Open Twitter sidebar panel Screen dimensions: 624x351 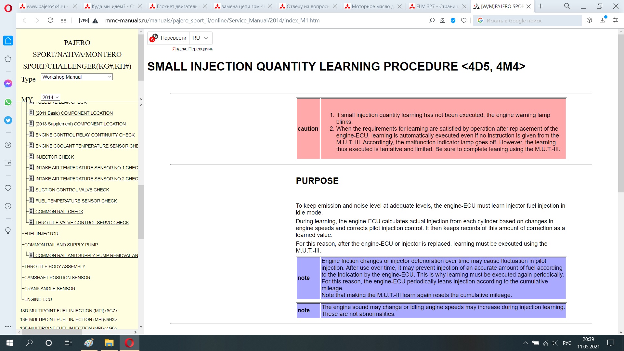coord(8,120)
